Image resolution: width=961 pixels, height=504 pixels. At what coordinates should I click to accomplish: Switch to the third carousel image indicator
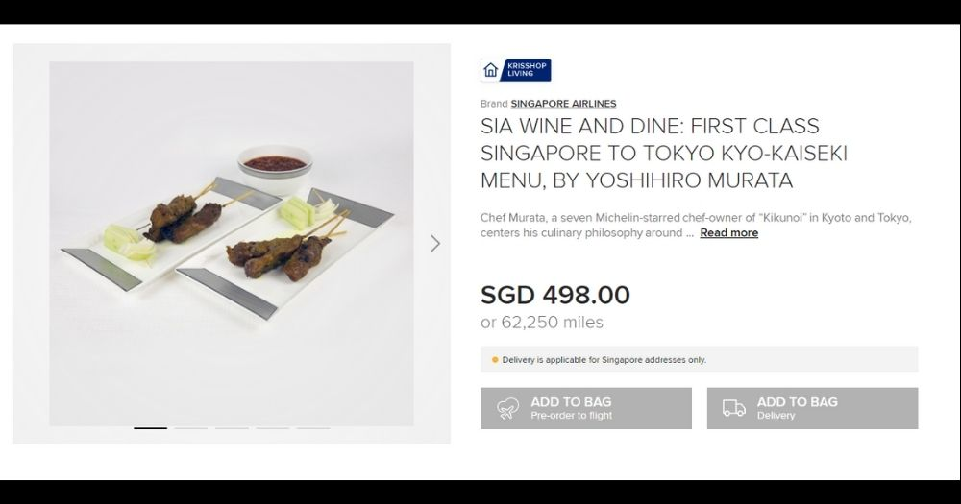[x=232, y=427]
